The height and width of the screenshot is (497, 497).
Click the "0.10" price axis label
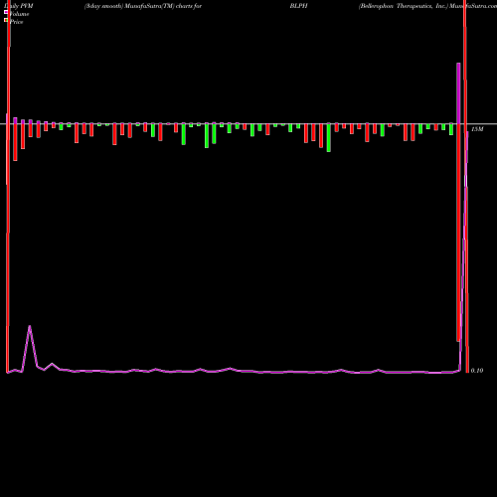477,371
